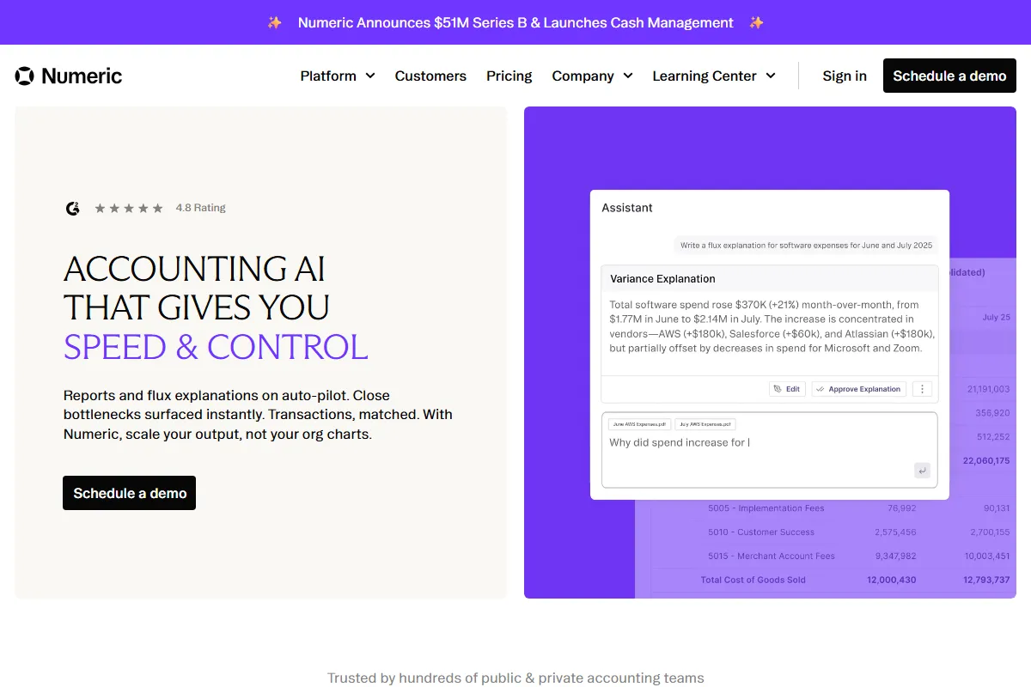This screenshot has width=1031, height=687.
Task: Click Schedule a demo below hero text
Action: click(x=130, y=493)
